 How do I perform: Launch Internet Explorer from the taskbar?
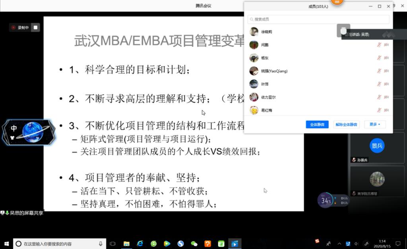click(140, 243)
